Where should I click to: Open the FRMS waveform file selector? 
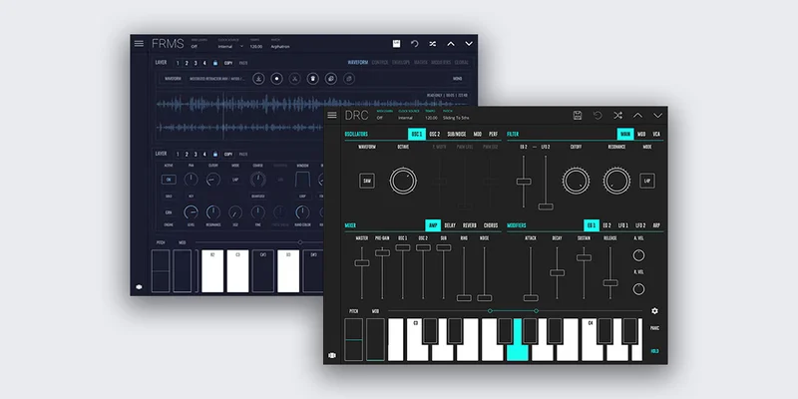pos(217,79)
